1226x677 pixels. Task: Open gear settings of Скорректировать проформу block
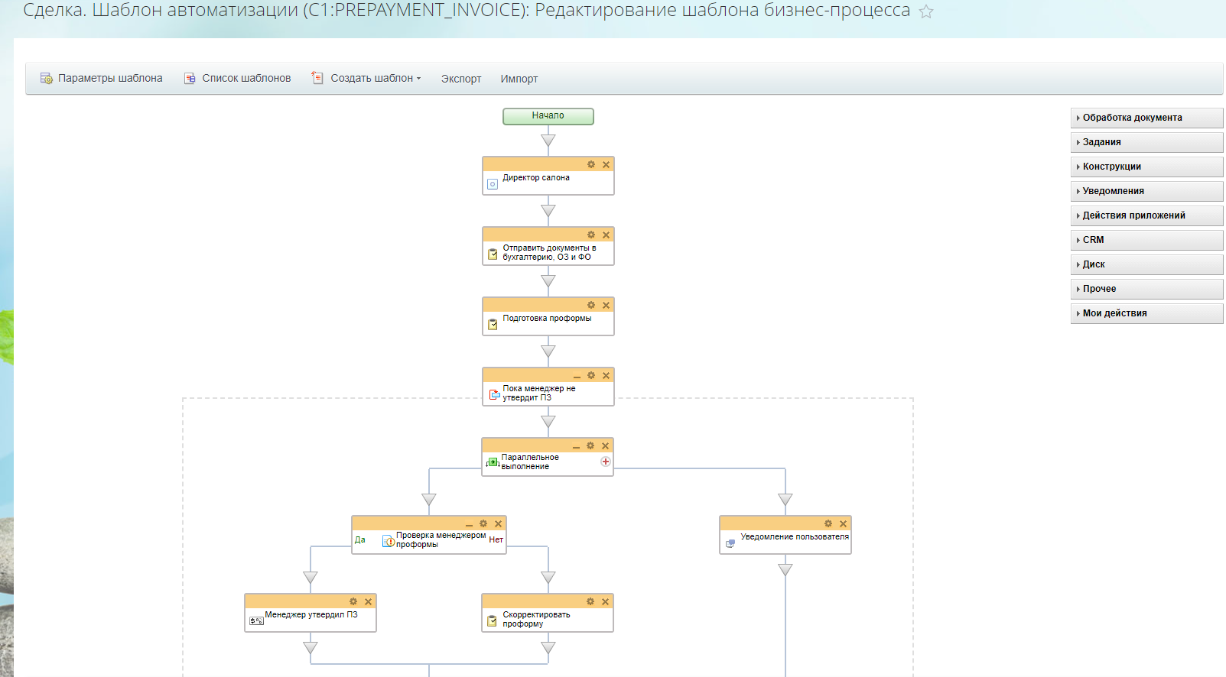pyautogui.click(x=590, y=602)
